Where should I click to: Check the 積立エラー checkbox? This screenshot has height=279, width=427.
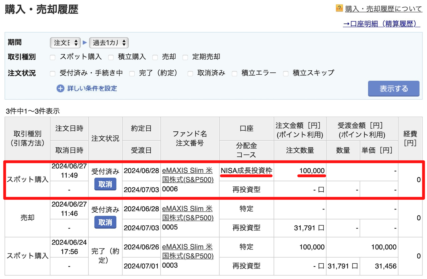coord(235,74)
